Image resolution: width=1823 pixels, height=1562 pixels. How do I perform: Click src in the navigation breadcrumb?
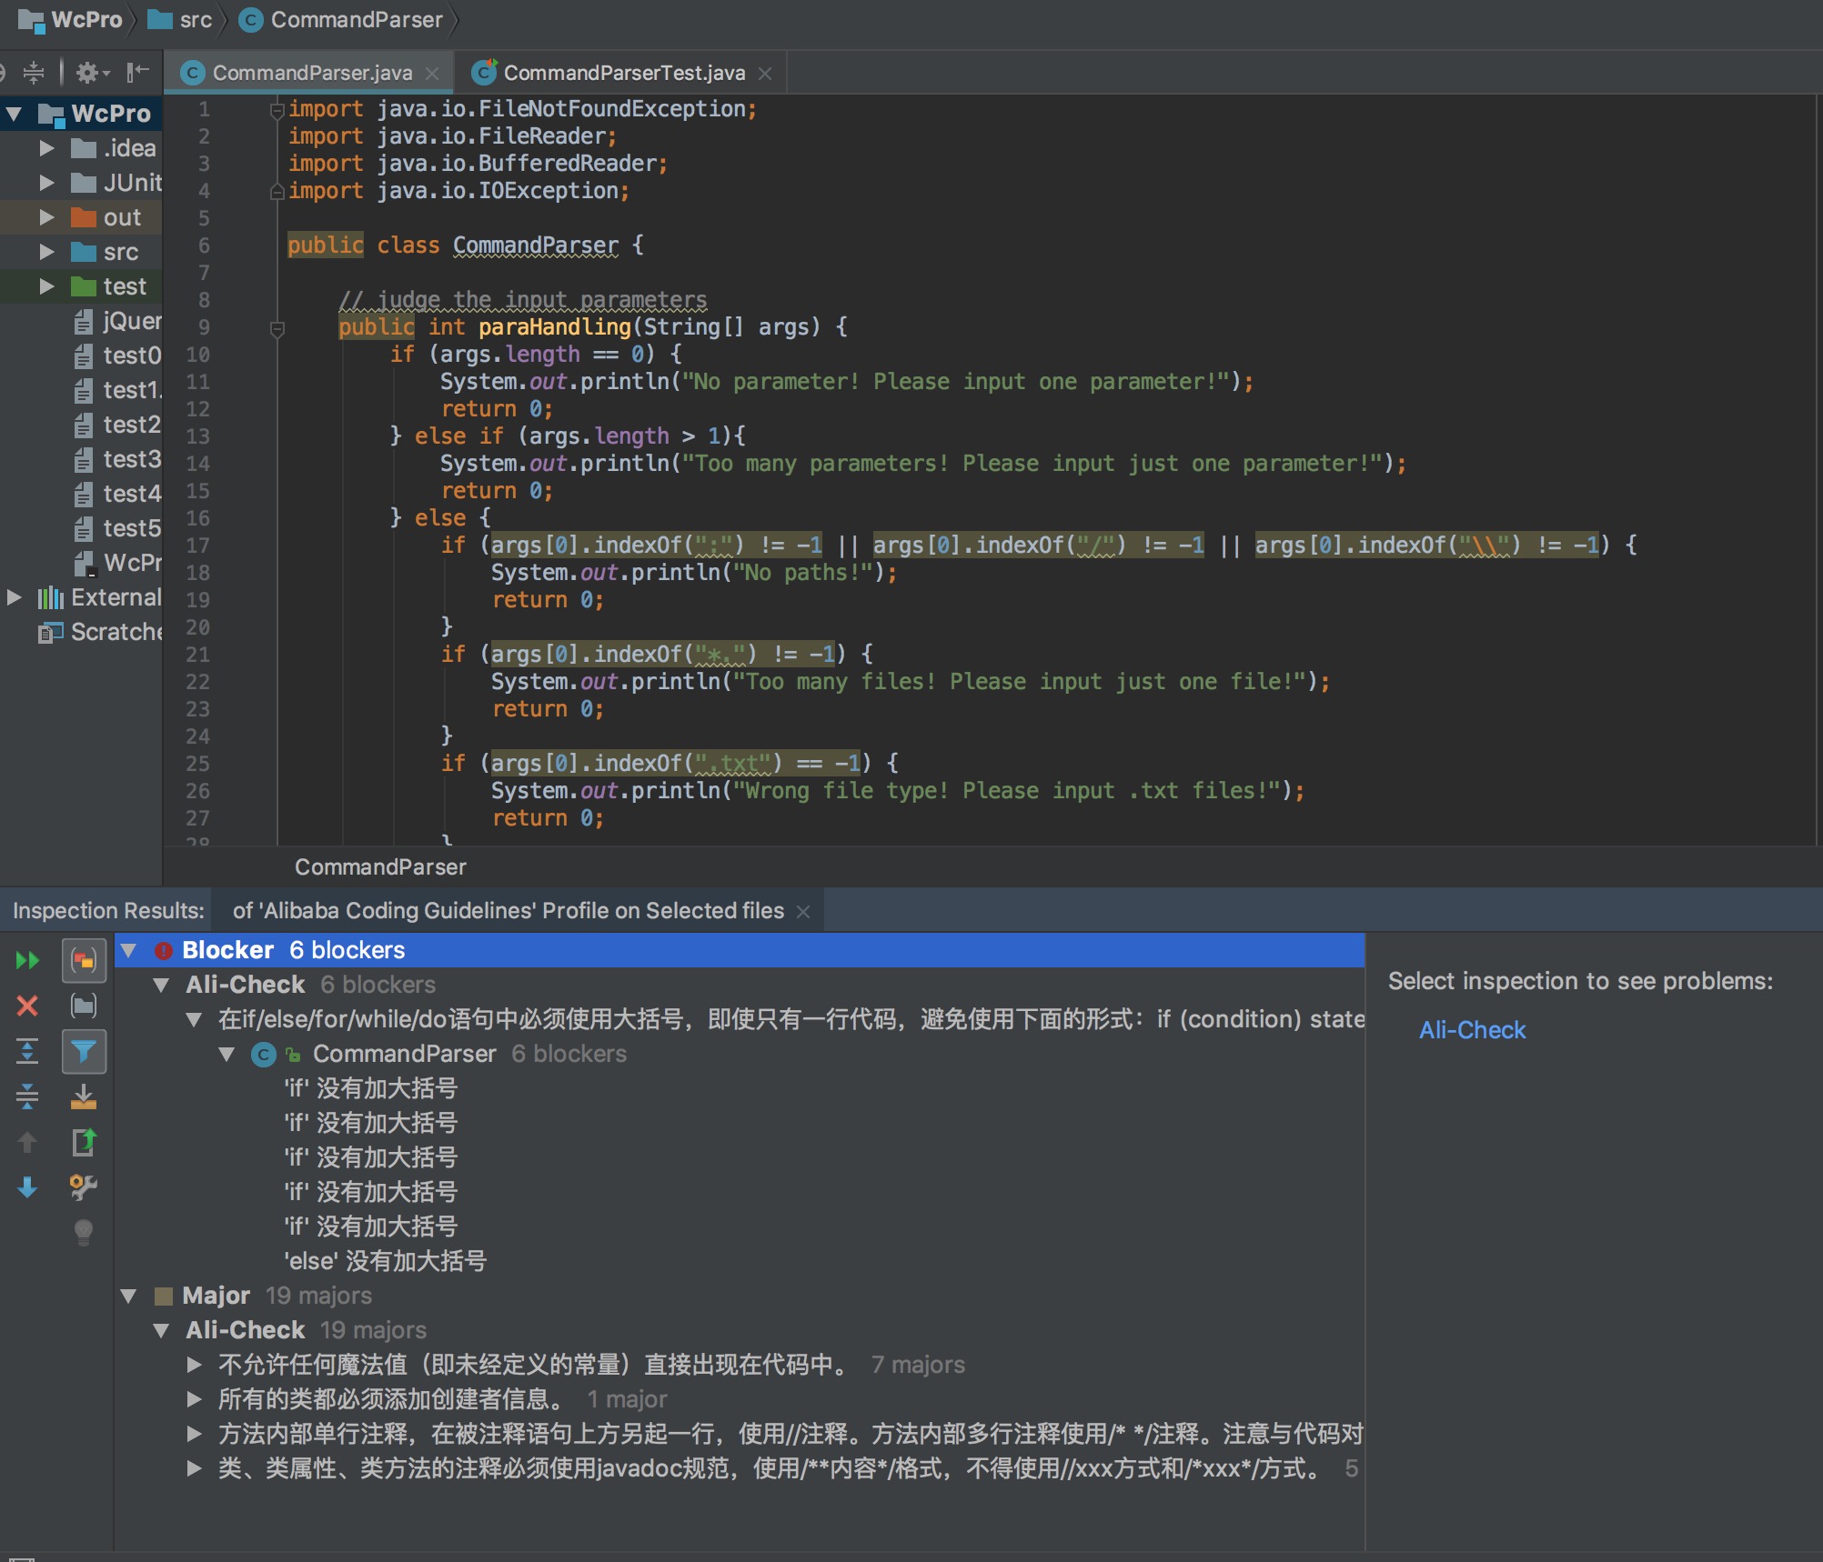[x=196, y=20]
